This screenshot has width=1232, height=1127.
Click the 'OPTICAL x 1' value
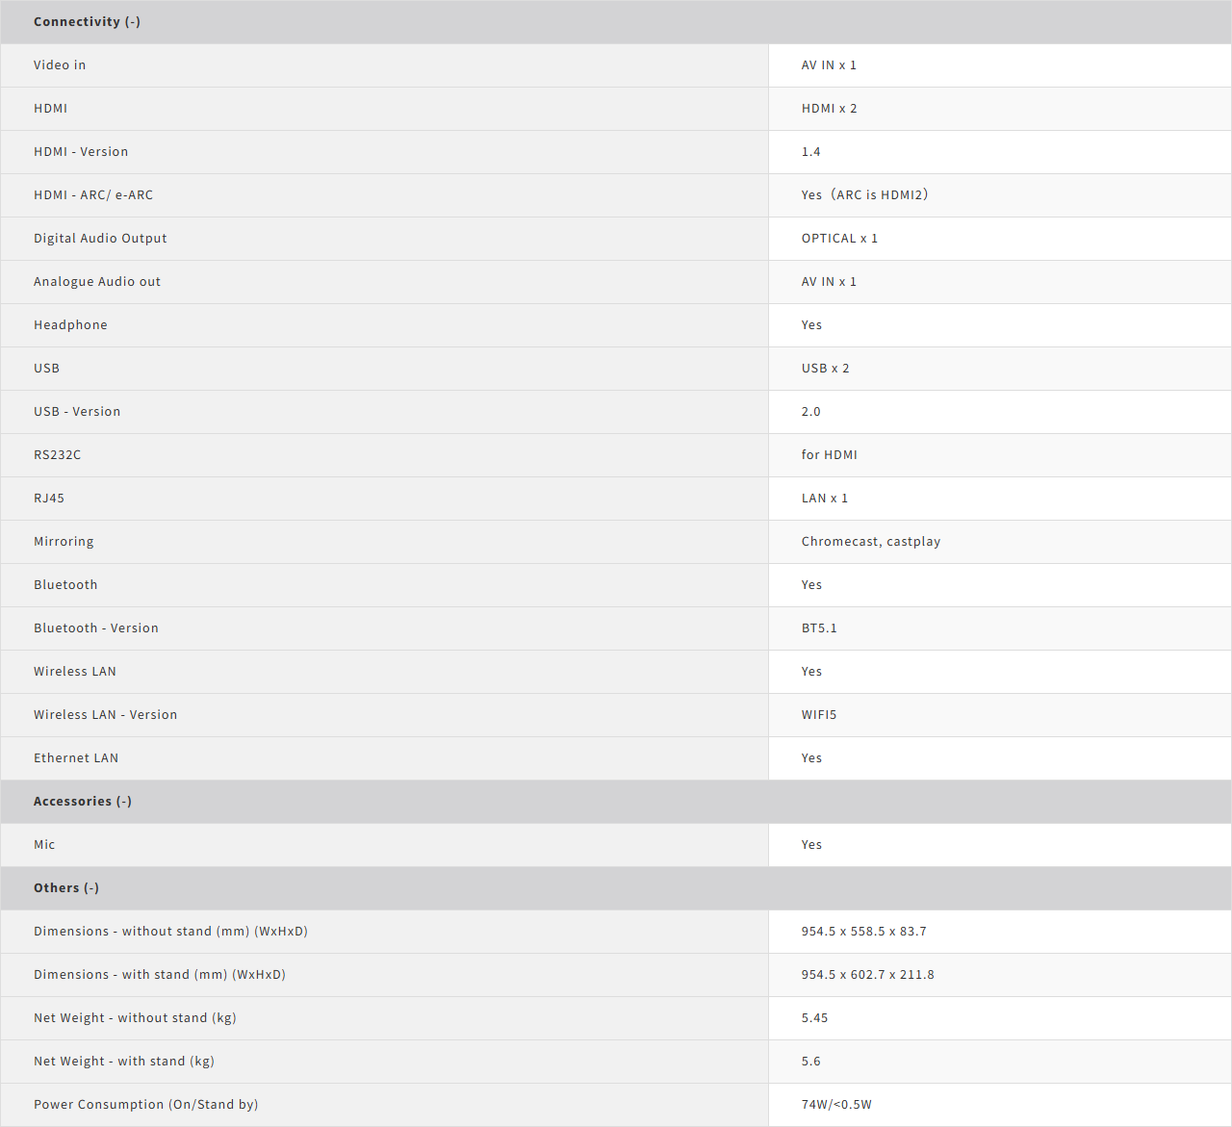(x=839, y=239)
